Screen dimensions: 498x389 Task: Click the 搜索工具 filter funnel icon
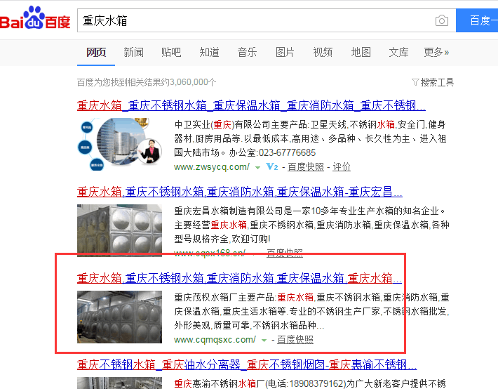point(415,82)
